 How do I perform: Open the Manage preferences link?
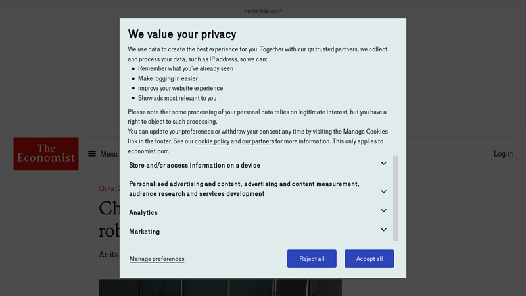point(156,259)
